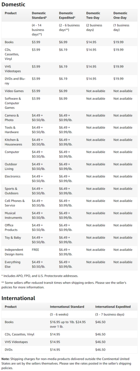Click the International Expedited column header
The width and height of the screenshot is (140, 371).
click(x=113, y=307)
